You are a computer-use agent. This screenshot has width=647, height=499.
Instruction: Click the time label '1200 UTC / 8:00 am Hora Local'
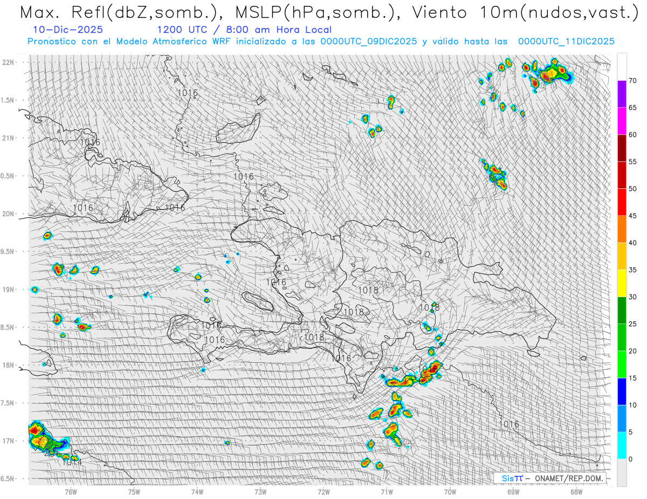click(x=244, y=30)
